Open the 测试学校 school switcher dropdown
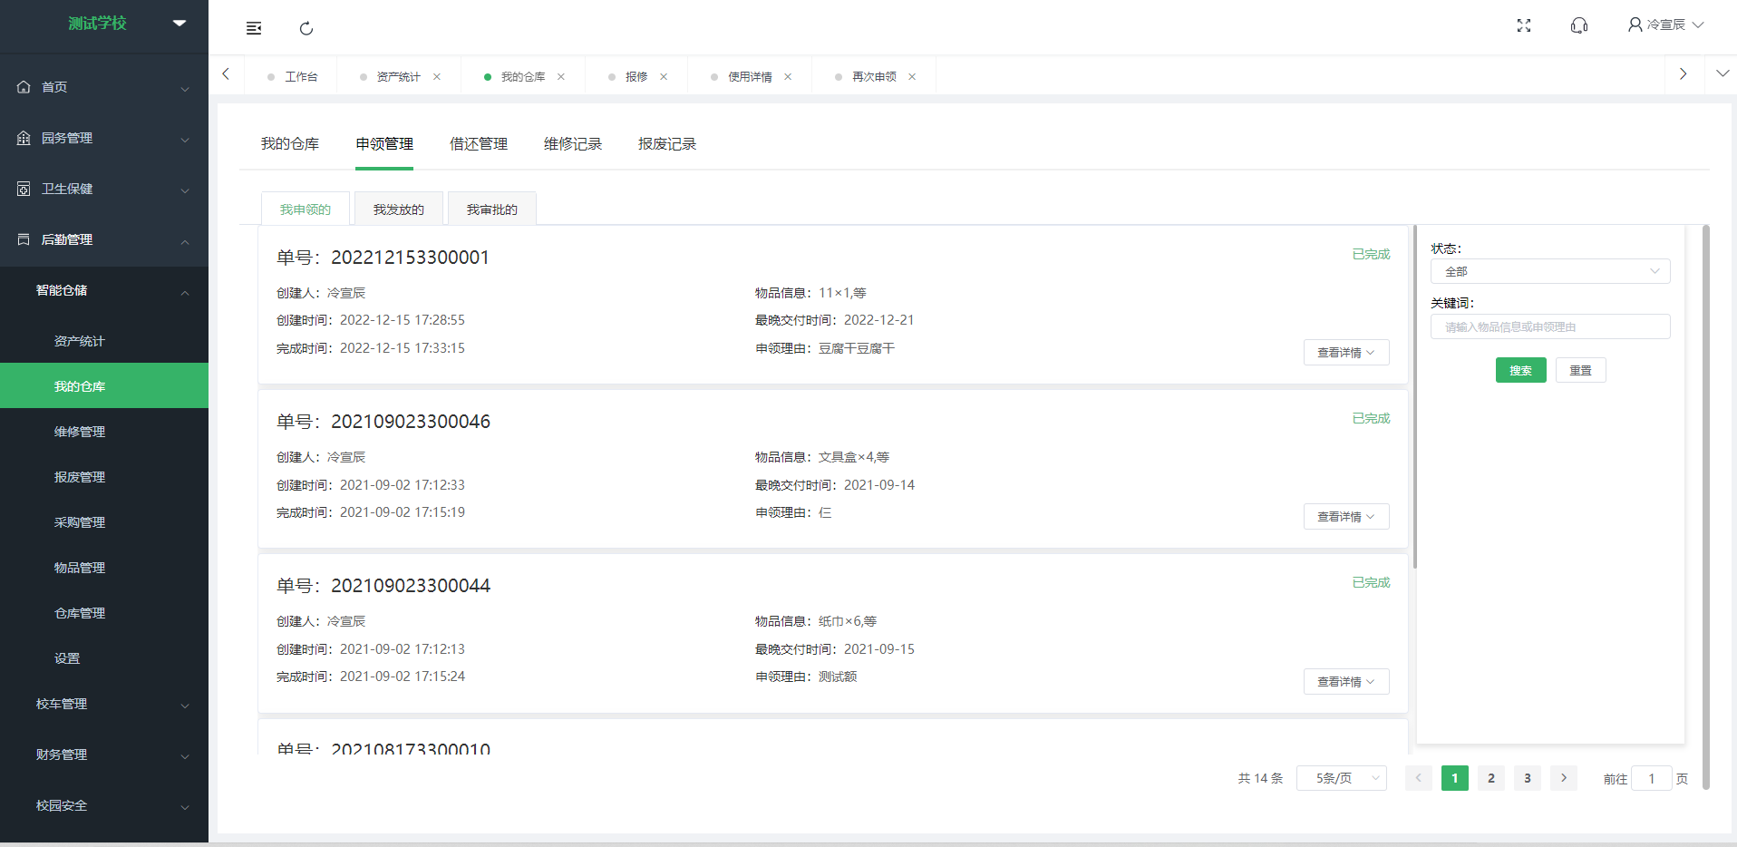The height and width of the screenshot is (847, 1737). point(180,23)
